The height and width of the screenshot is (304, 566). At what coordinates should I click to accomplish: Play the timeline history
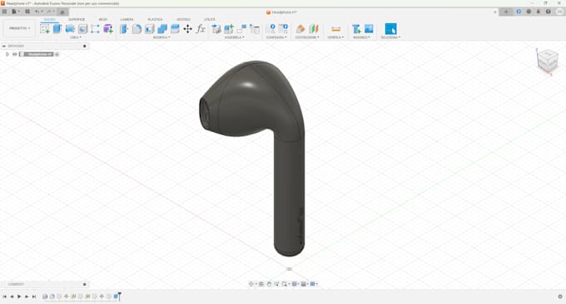click(x=19, y=297)
